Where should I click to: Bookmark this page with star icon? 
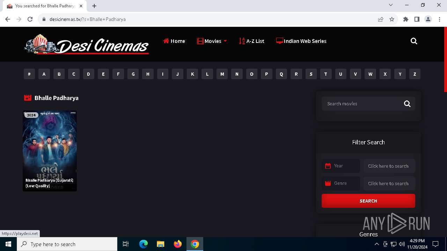[x=392, y=19]
